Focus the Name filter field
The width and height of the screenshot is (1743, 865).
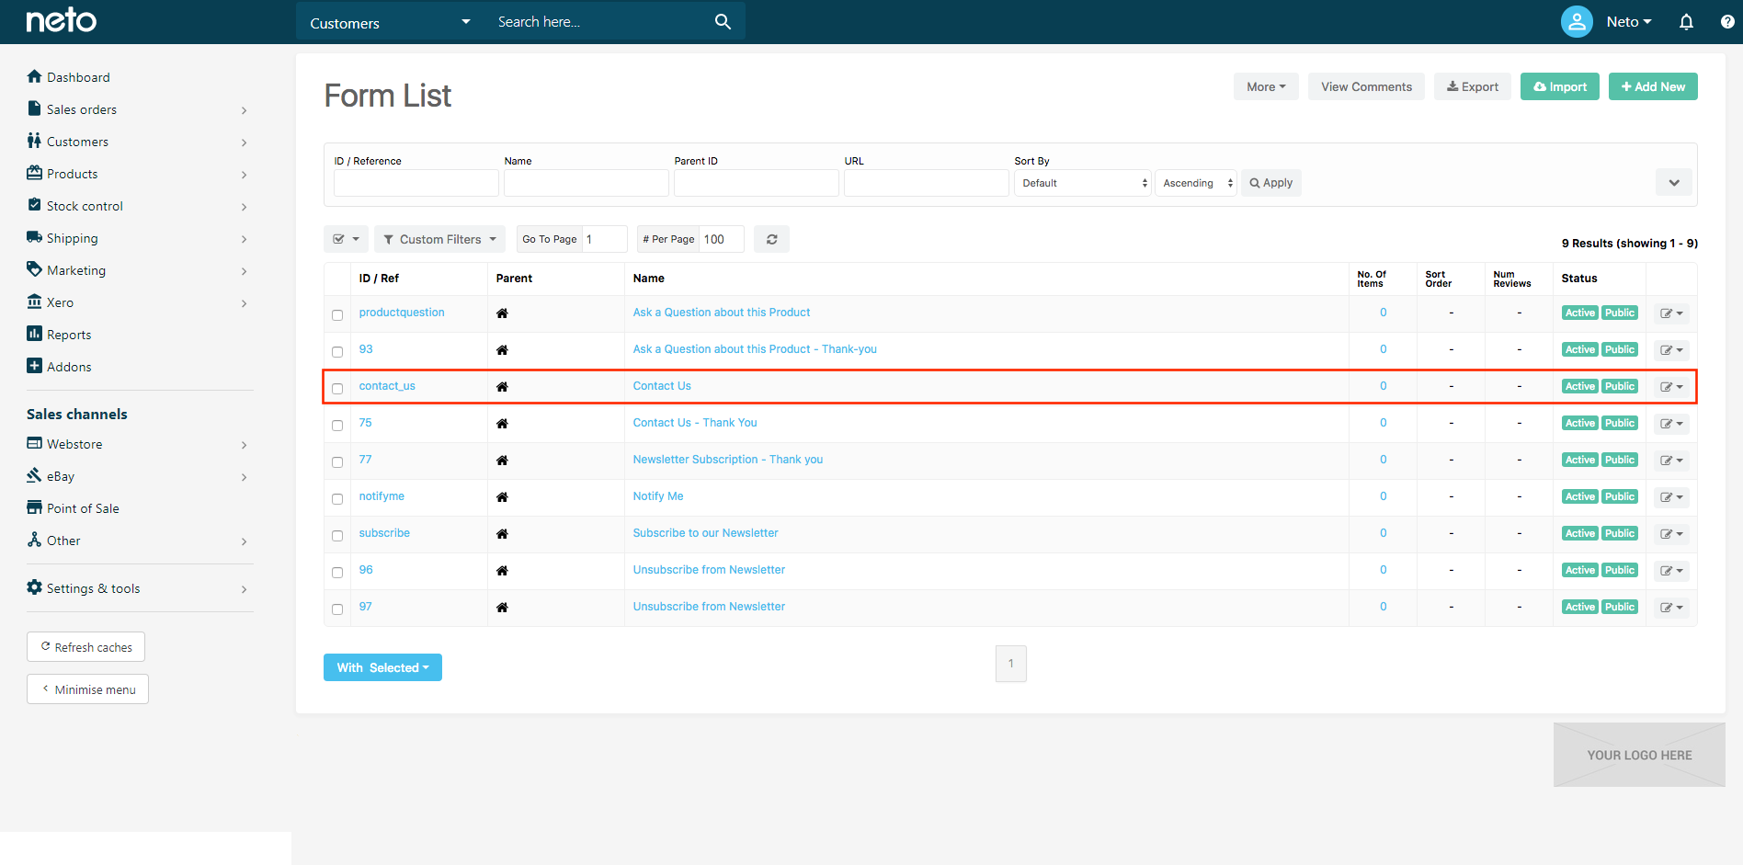[587, 183]
